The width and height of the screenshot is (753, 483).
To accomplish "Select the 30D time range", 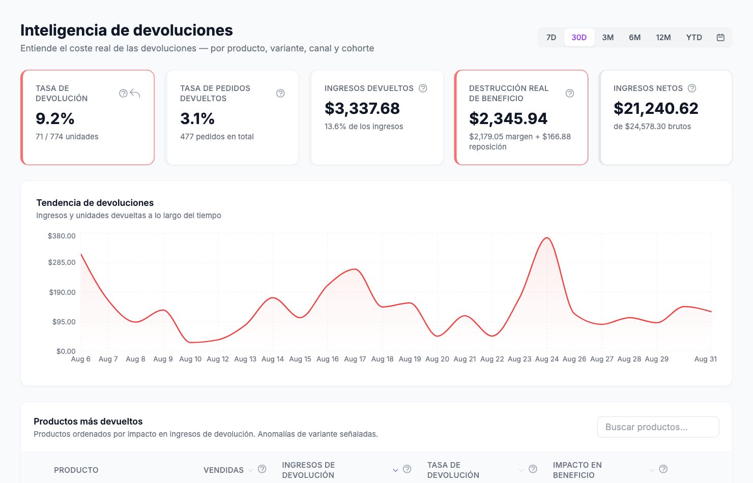I will click(579, 37).
